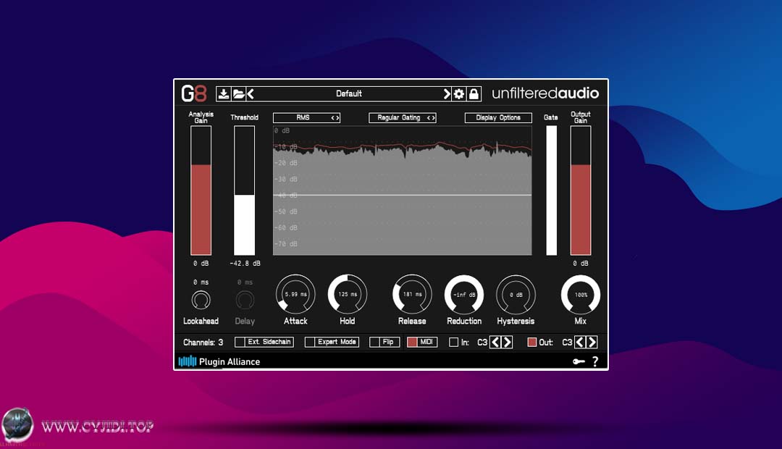Go to next preset arrow
The width and height of the screenshot is (782, 449).
(x=447, y=94)
